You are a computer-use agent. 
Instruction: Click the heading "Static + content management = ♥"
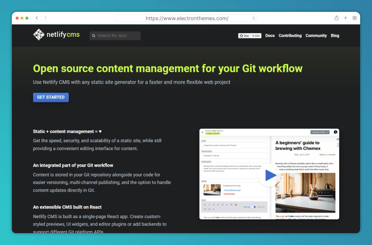point(67,132)
